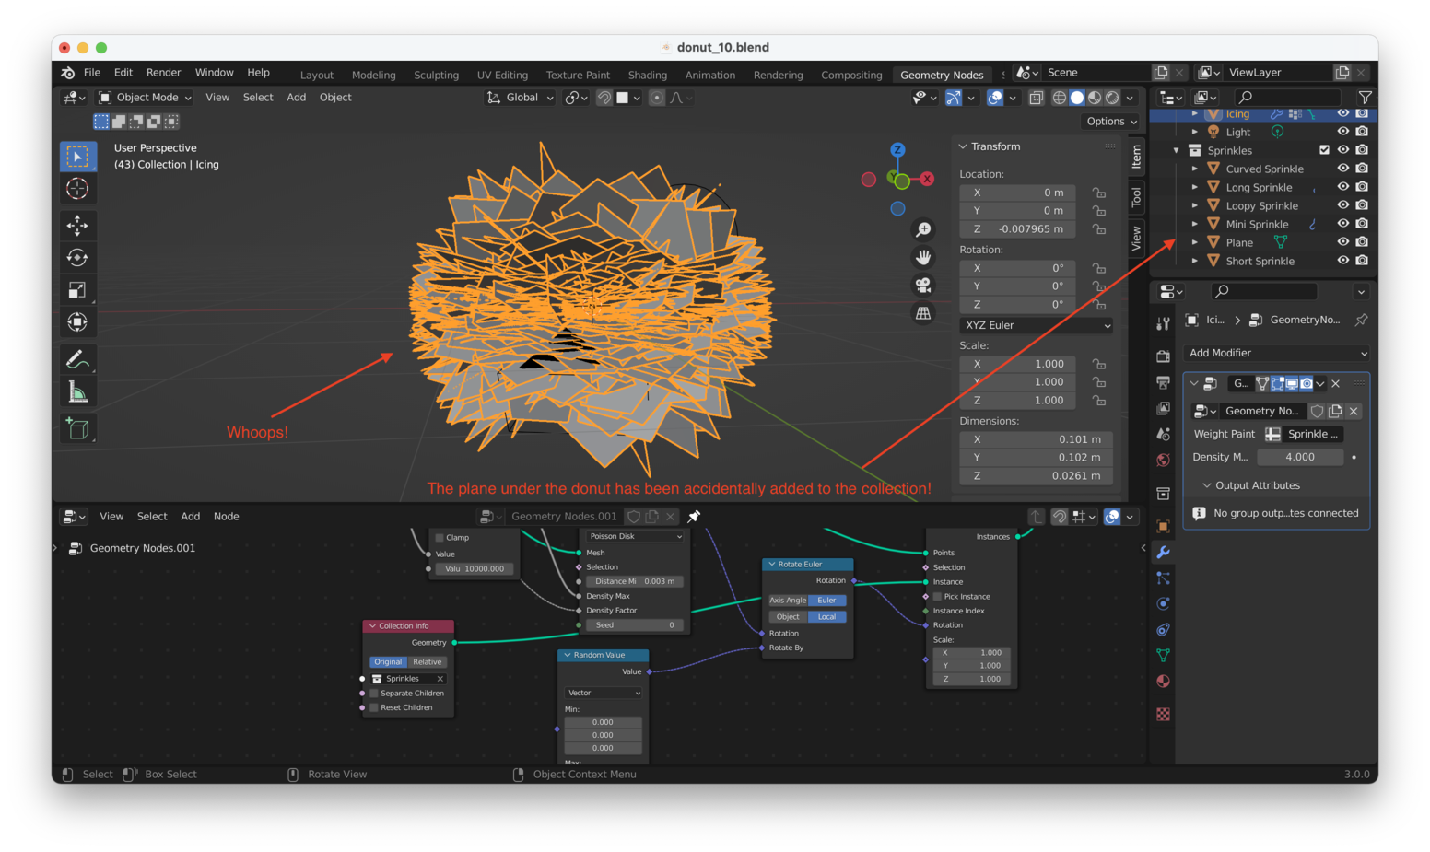Select the Scale tool in the toolbar
The height and width of the screenshot is (852, 1430).
pyautogui.click(x=77, y=290)
